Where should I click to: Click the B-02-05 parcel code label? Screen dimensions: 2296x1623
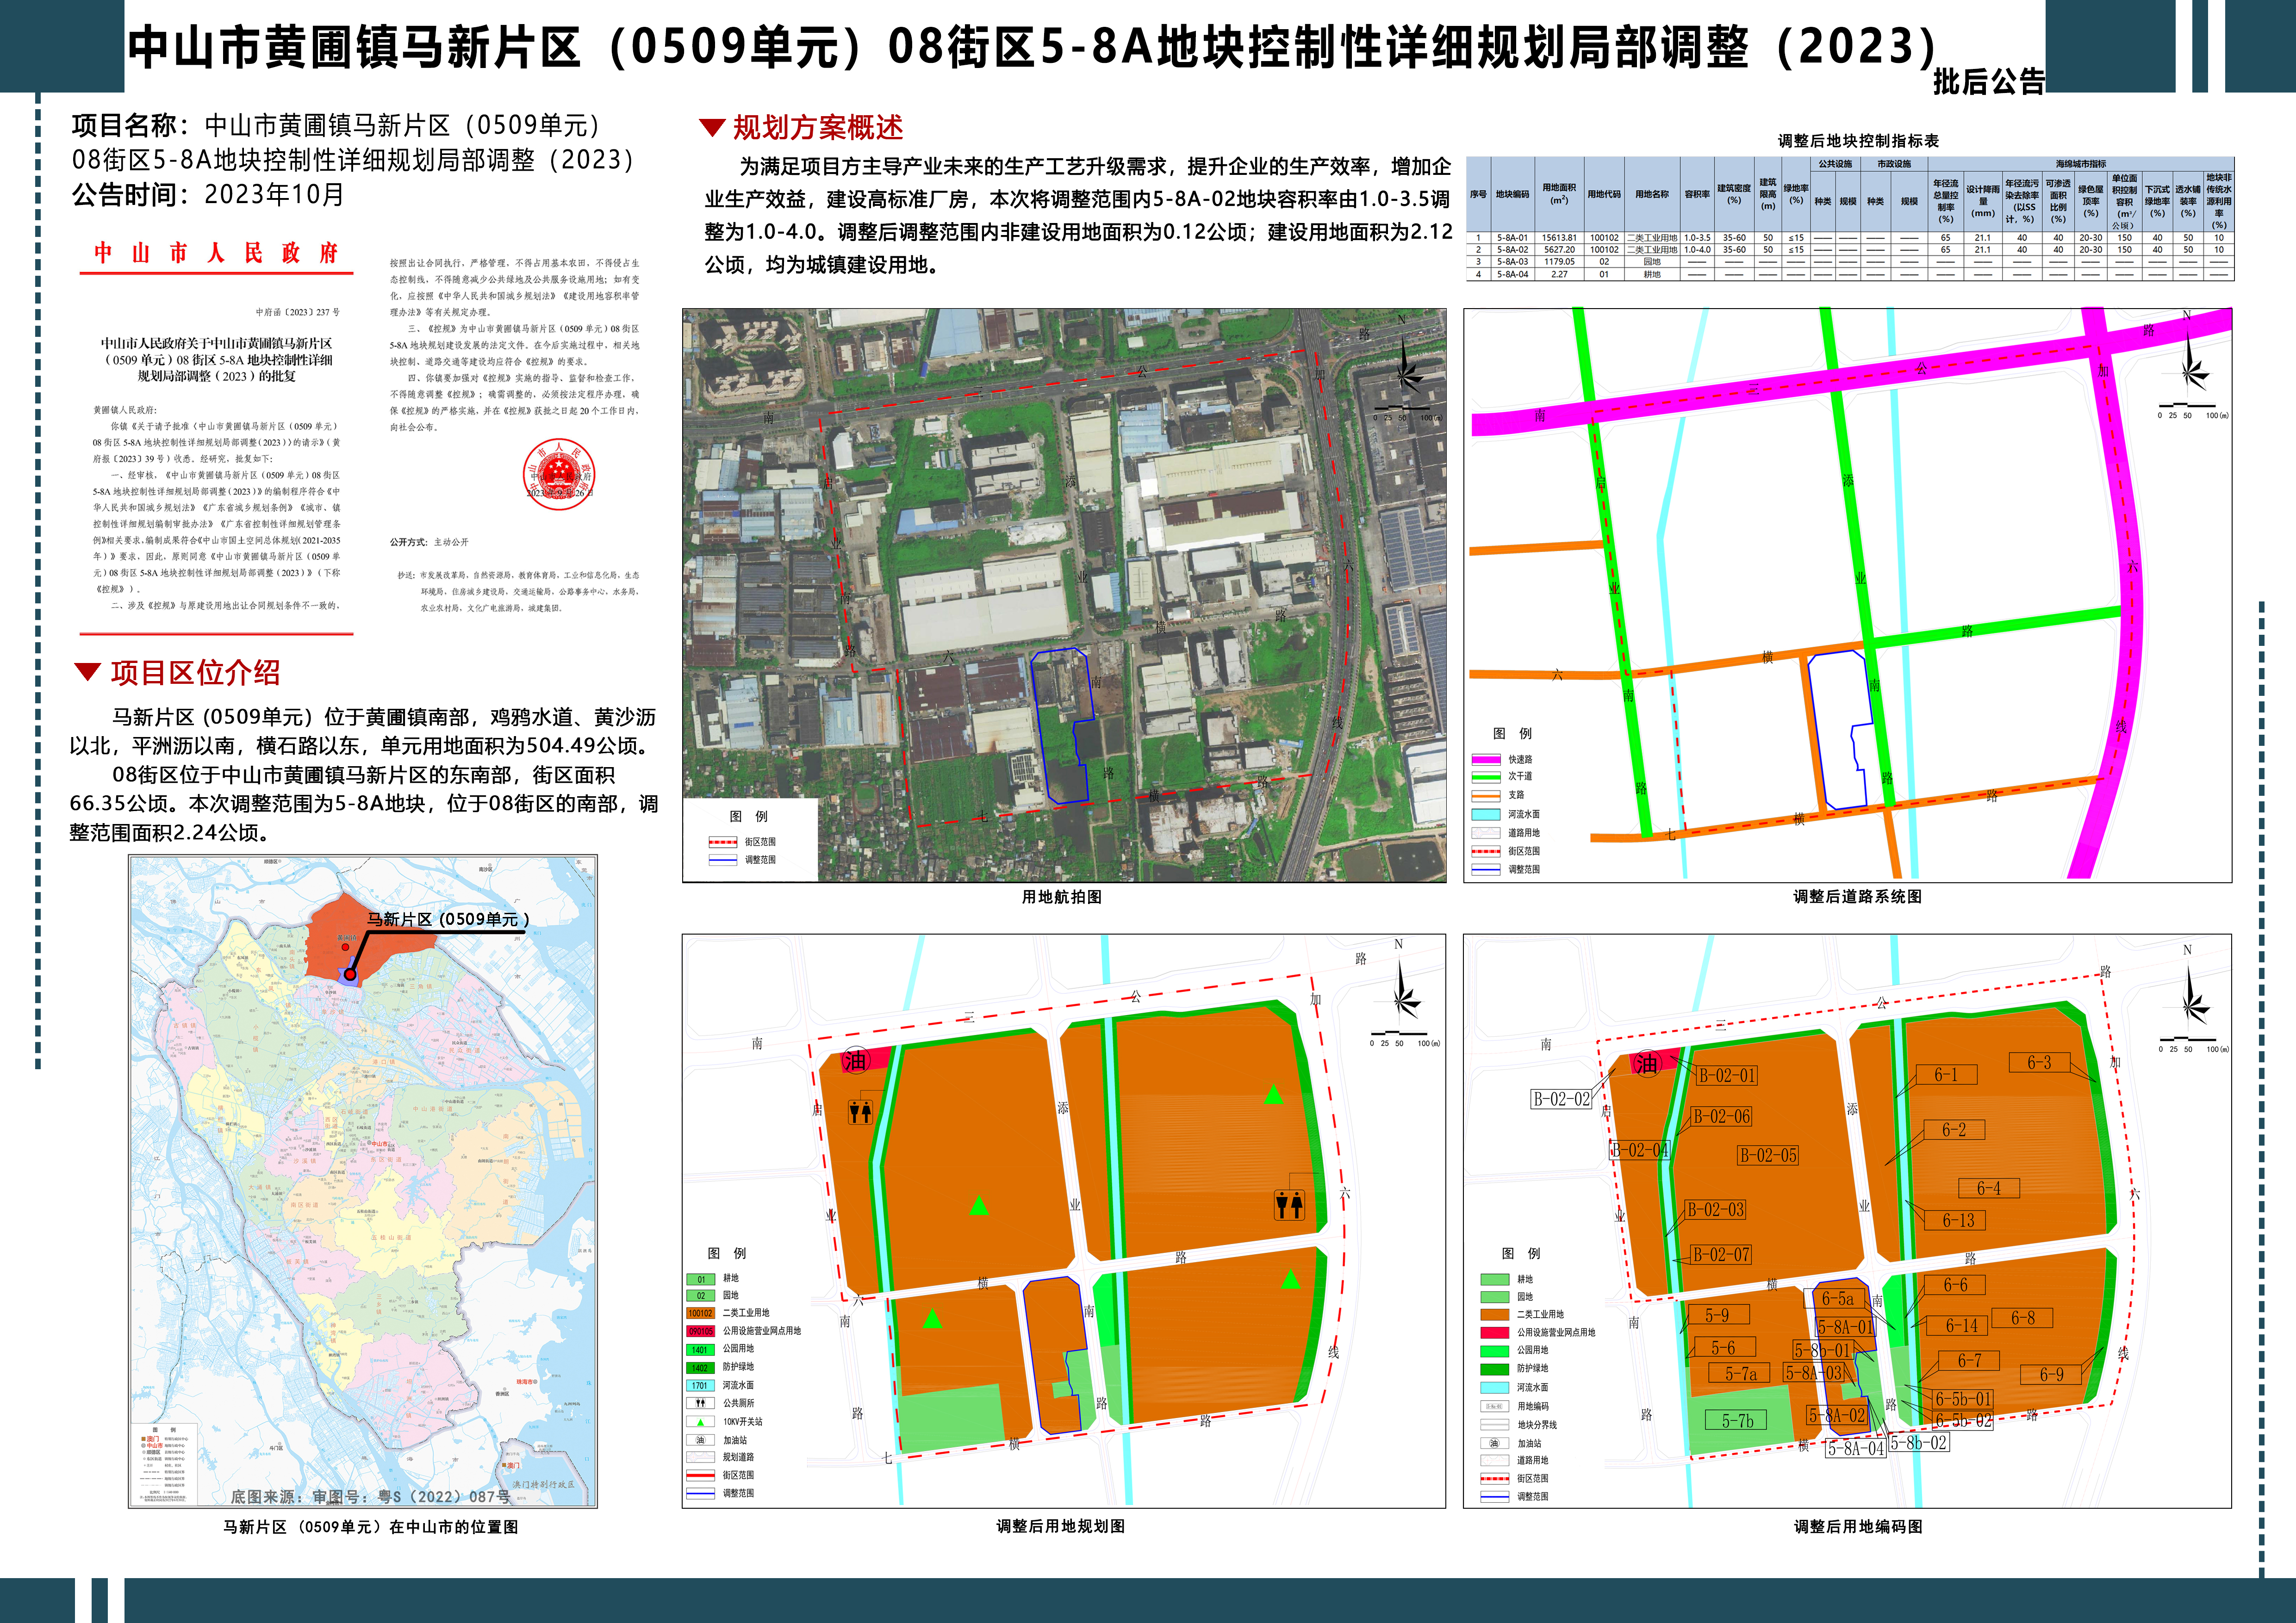click(x=1768, y=1155)
